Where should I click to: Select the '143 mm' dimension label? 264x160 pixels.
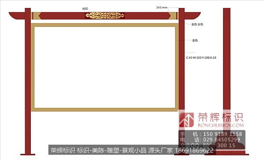point(162,7)
